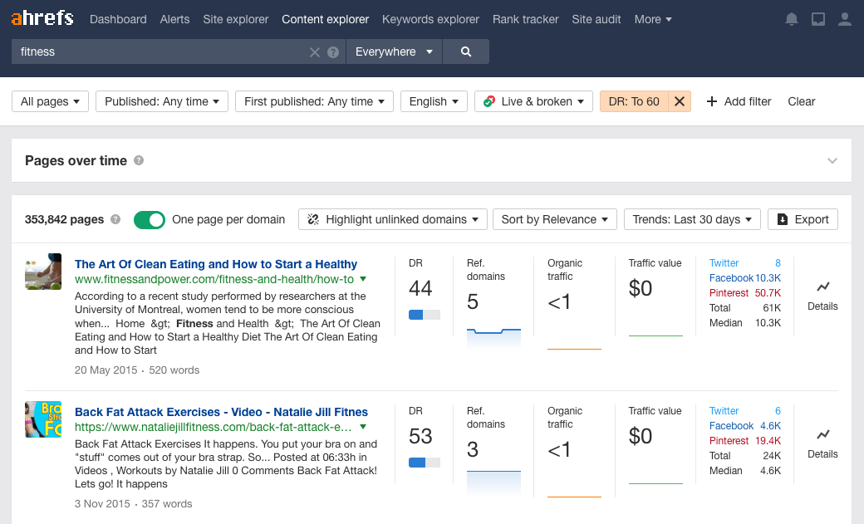Open the 353,842 pages help icon
This screenshot has height=524, width=864.
pos(115,219)
